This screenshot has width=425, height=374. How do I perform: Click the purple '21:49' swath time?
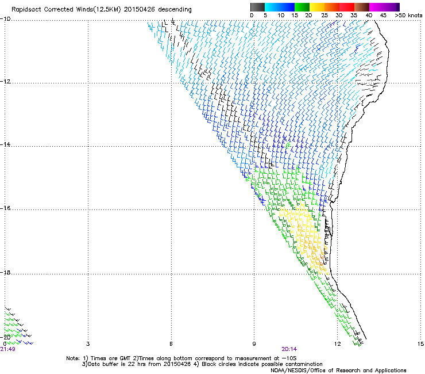click(7, 349)
